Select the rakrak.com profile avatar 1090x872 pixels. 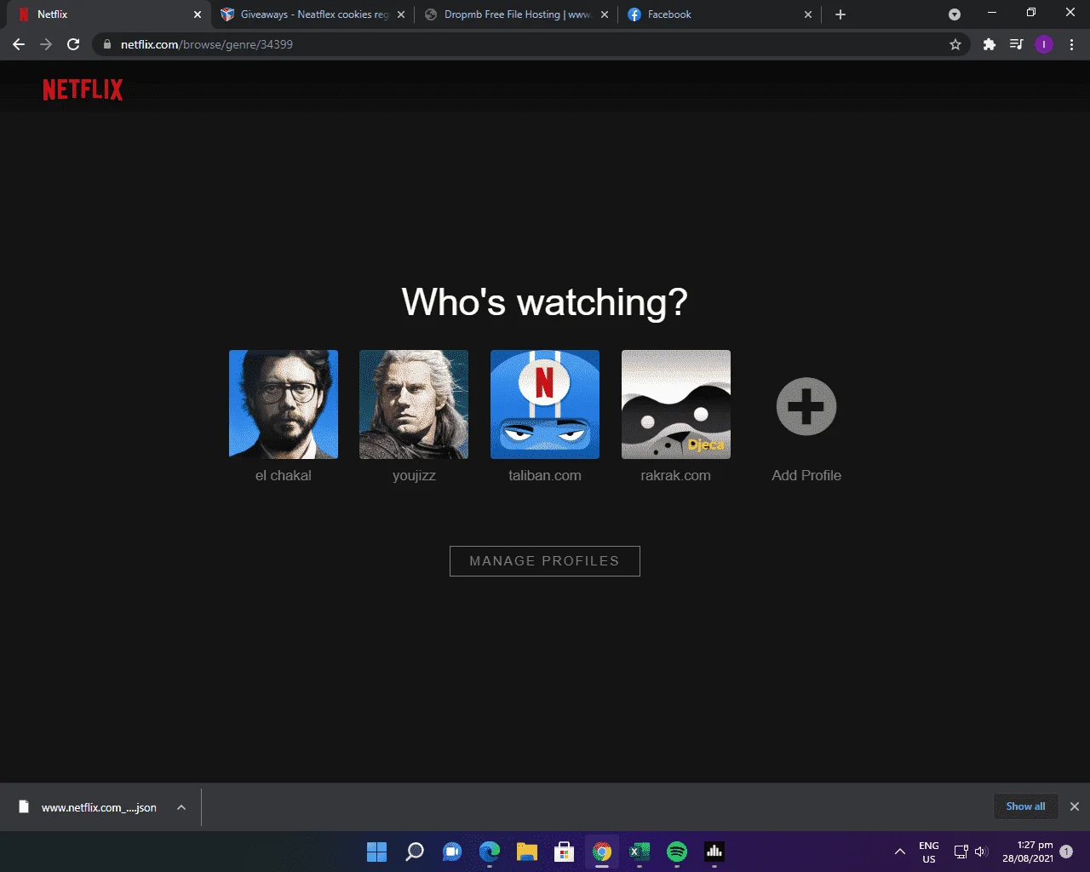click(x=676, y=404)
